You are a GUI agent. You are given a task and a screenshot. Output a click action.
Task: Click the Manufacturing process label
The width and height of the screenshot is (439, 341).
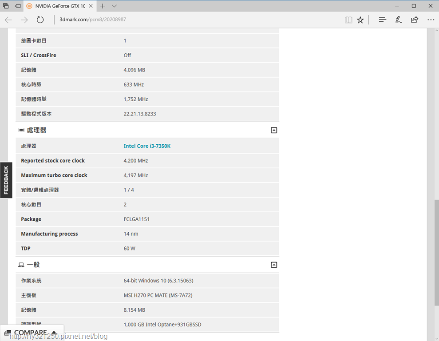click(49, 234)
